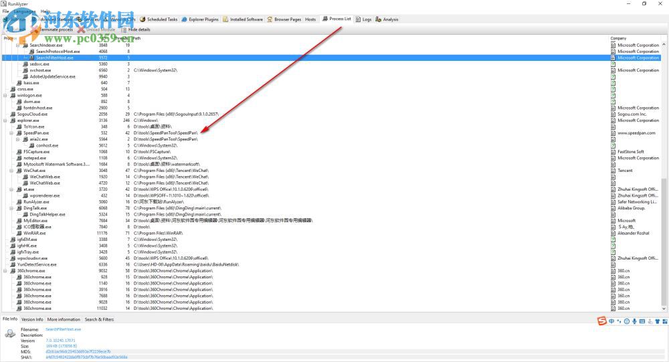Collapse the aria2c.exe tree node

[x=18, y=139]
